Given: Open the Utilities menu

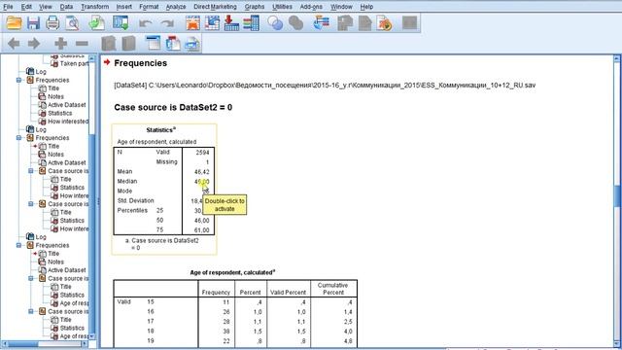Looking at the screenshot, I should click(283, 7).
